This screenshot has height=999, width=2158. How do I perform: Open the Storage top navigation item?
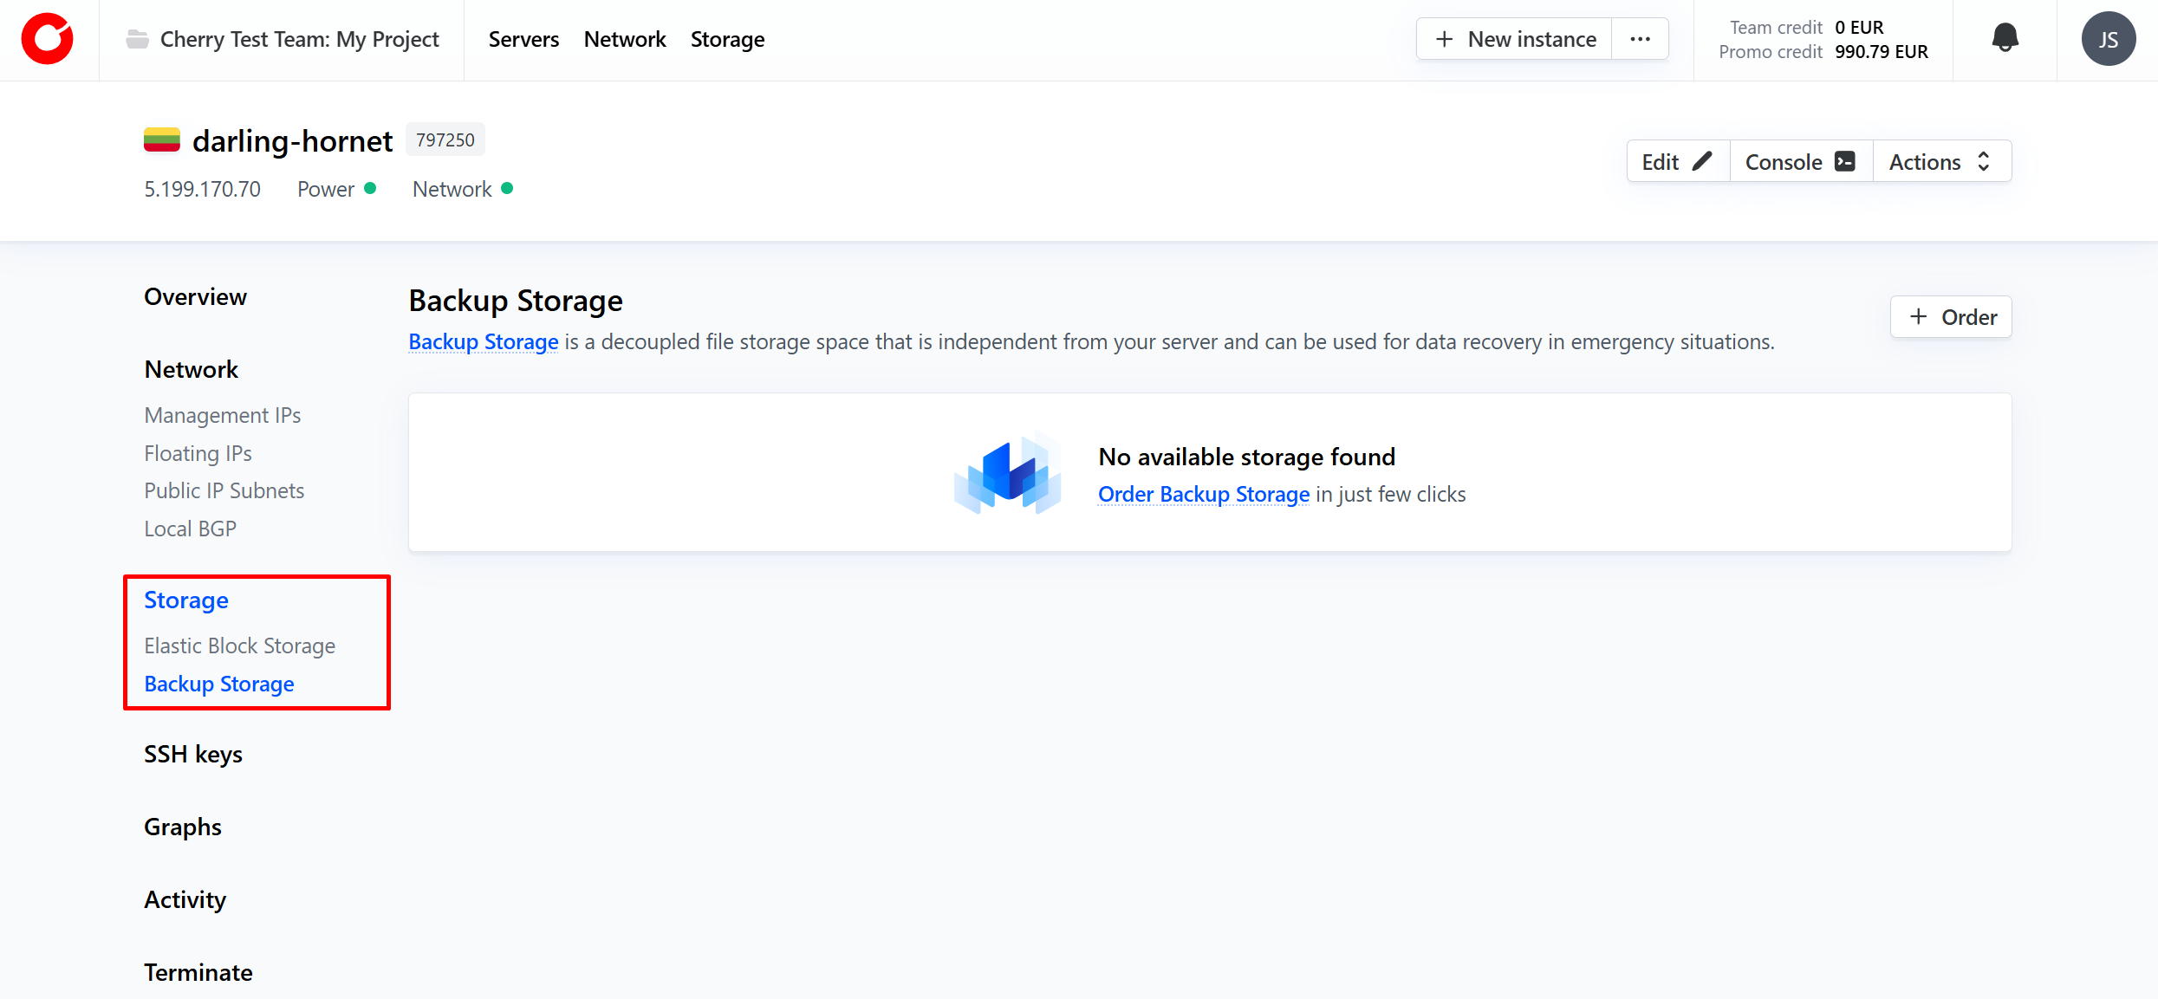727,39
